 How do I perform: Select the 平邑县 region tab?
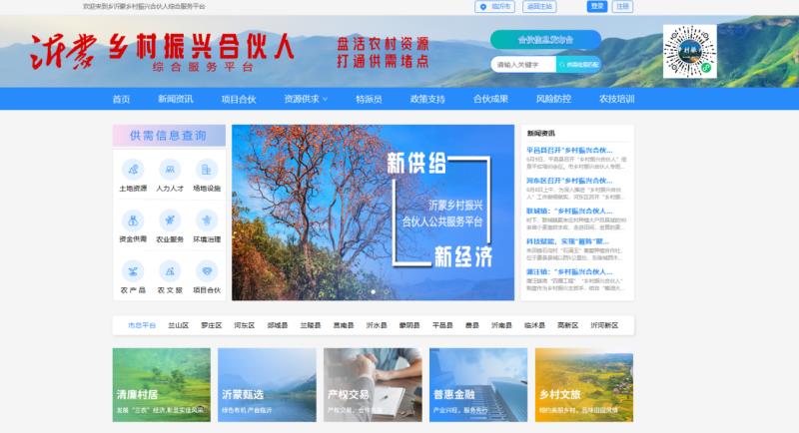pos(442,325)
